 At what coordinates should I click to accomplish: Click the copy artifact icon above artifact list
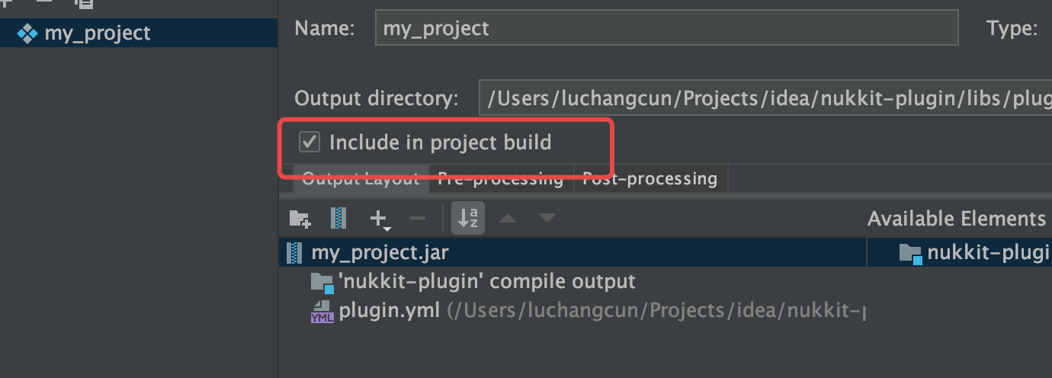click(x=85, y=3)
